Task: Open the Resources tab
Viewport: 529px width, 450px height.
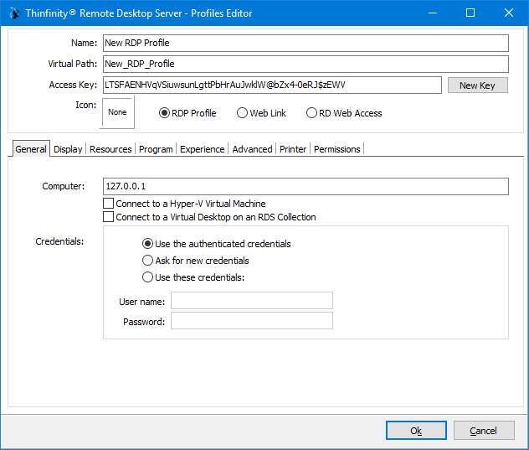Action: (x=110, y=149)
